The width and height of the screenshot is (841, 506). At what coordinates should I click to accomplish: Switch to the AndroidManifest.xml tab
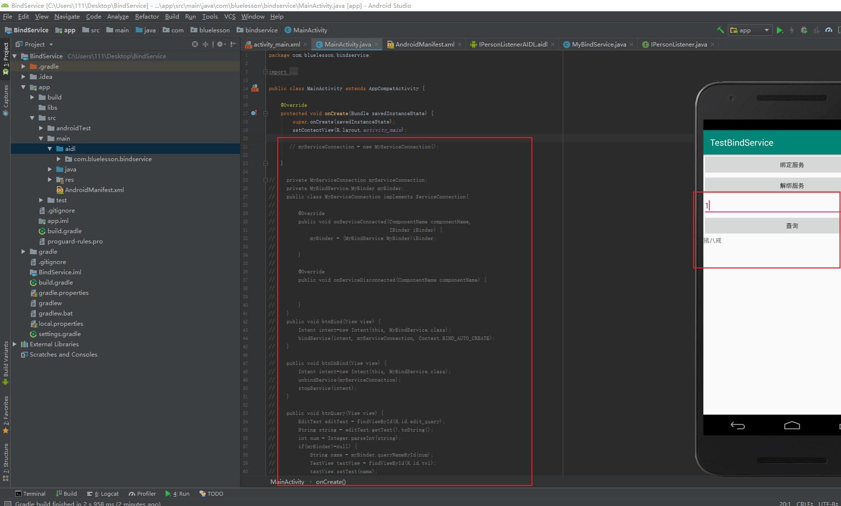tap(424, 45)
